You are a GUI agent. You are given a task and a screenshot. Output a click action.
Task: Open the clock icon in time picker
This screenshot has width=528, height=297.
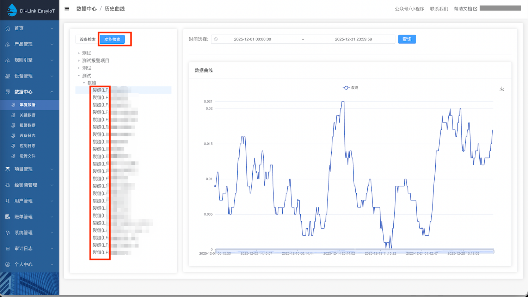click(216, 39)
